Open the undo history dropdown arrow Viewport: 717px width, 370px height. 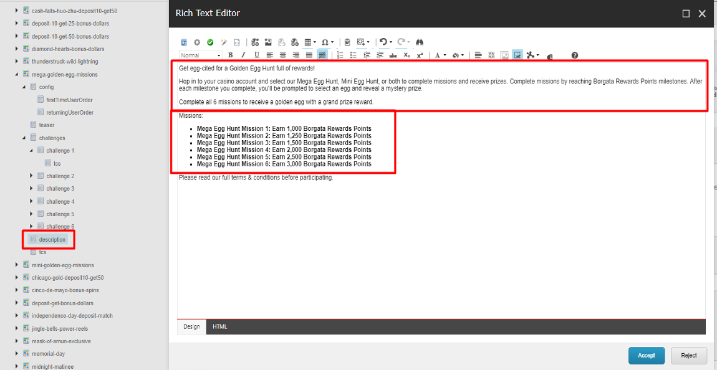click(391, 42)
